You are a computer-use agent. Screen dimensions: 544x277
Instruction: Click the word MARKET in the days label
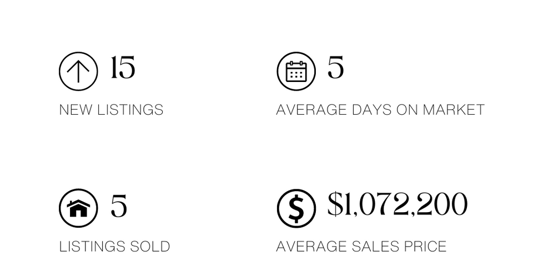(x=454, y=110)
